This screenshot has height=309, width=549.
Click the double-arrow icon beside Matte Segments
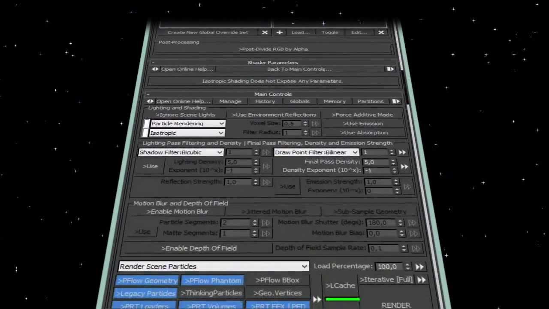click(266, 233)
